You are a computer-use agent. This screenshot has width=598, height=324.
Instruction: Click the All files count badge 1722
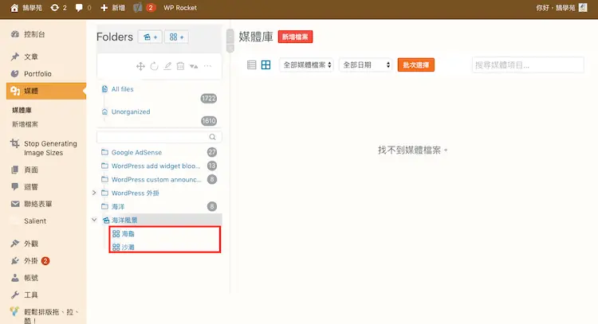point(209,99)
